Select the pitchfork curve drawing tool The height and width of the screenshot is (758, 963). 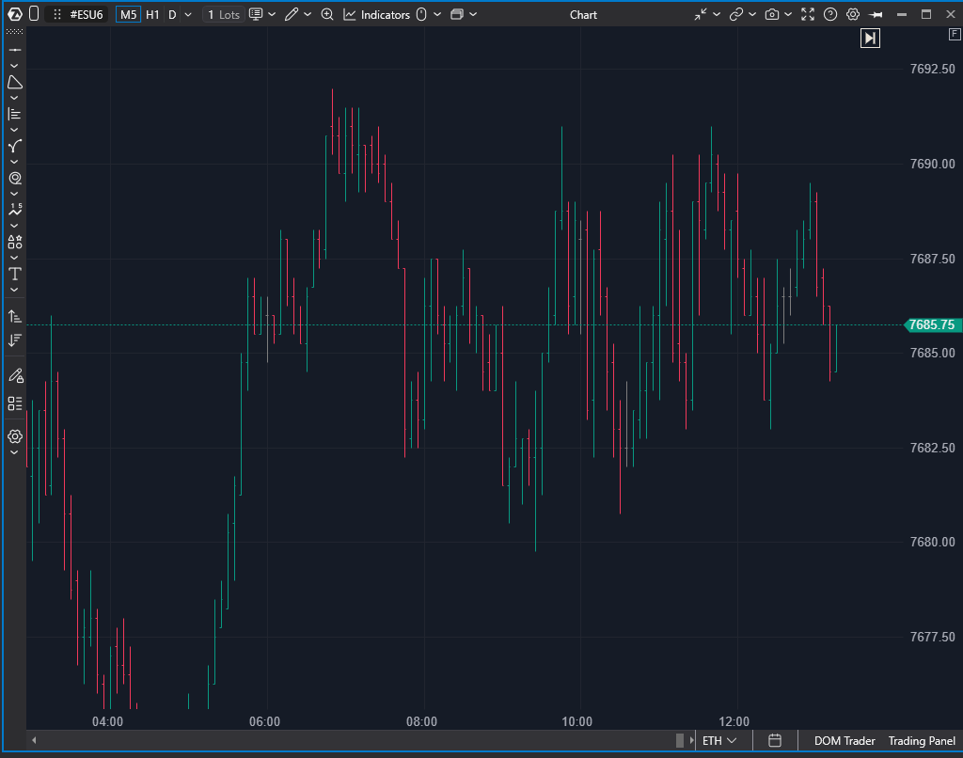[x=15, y=146]
